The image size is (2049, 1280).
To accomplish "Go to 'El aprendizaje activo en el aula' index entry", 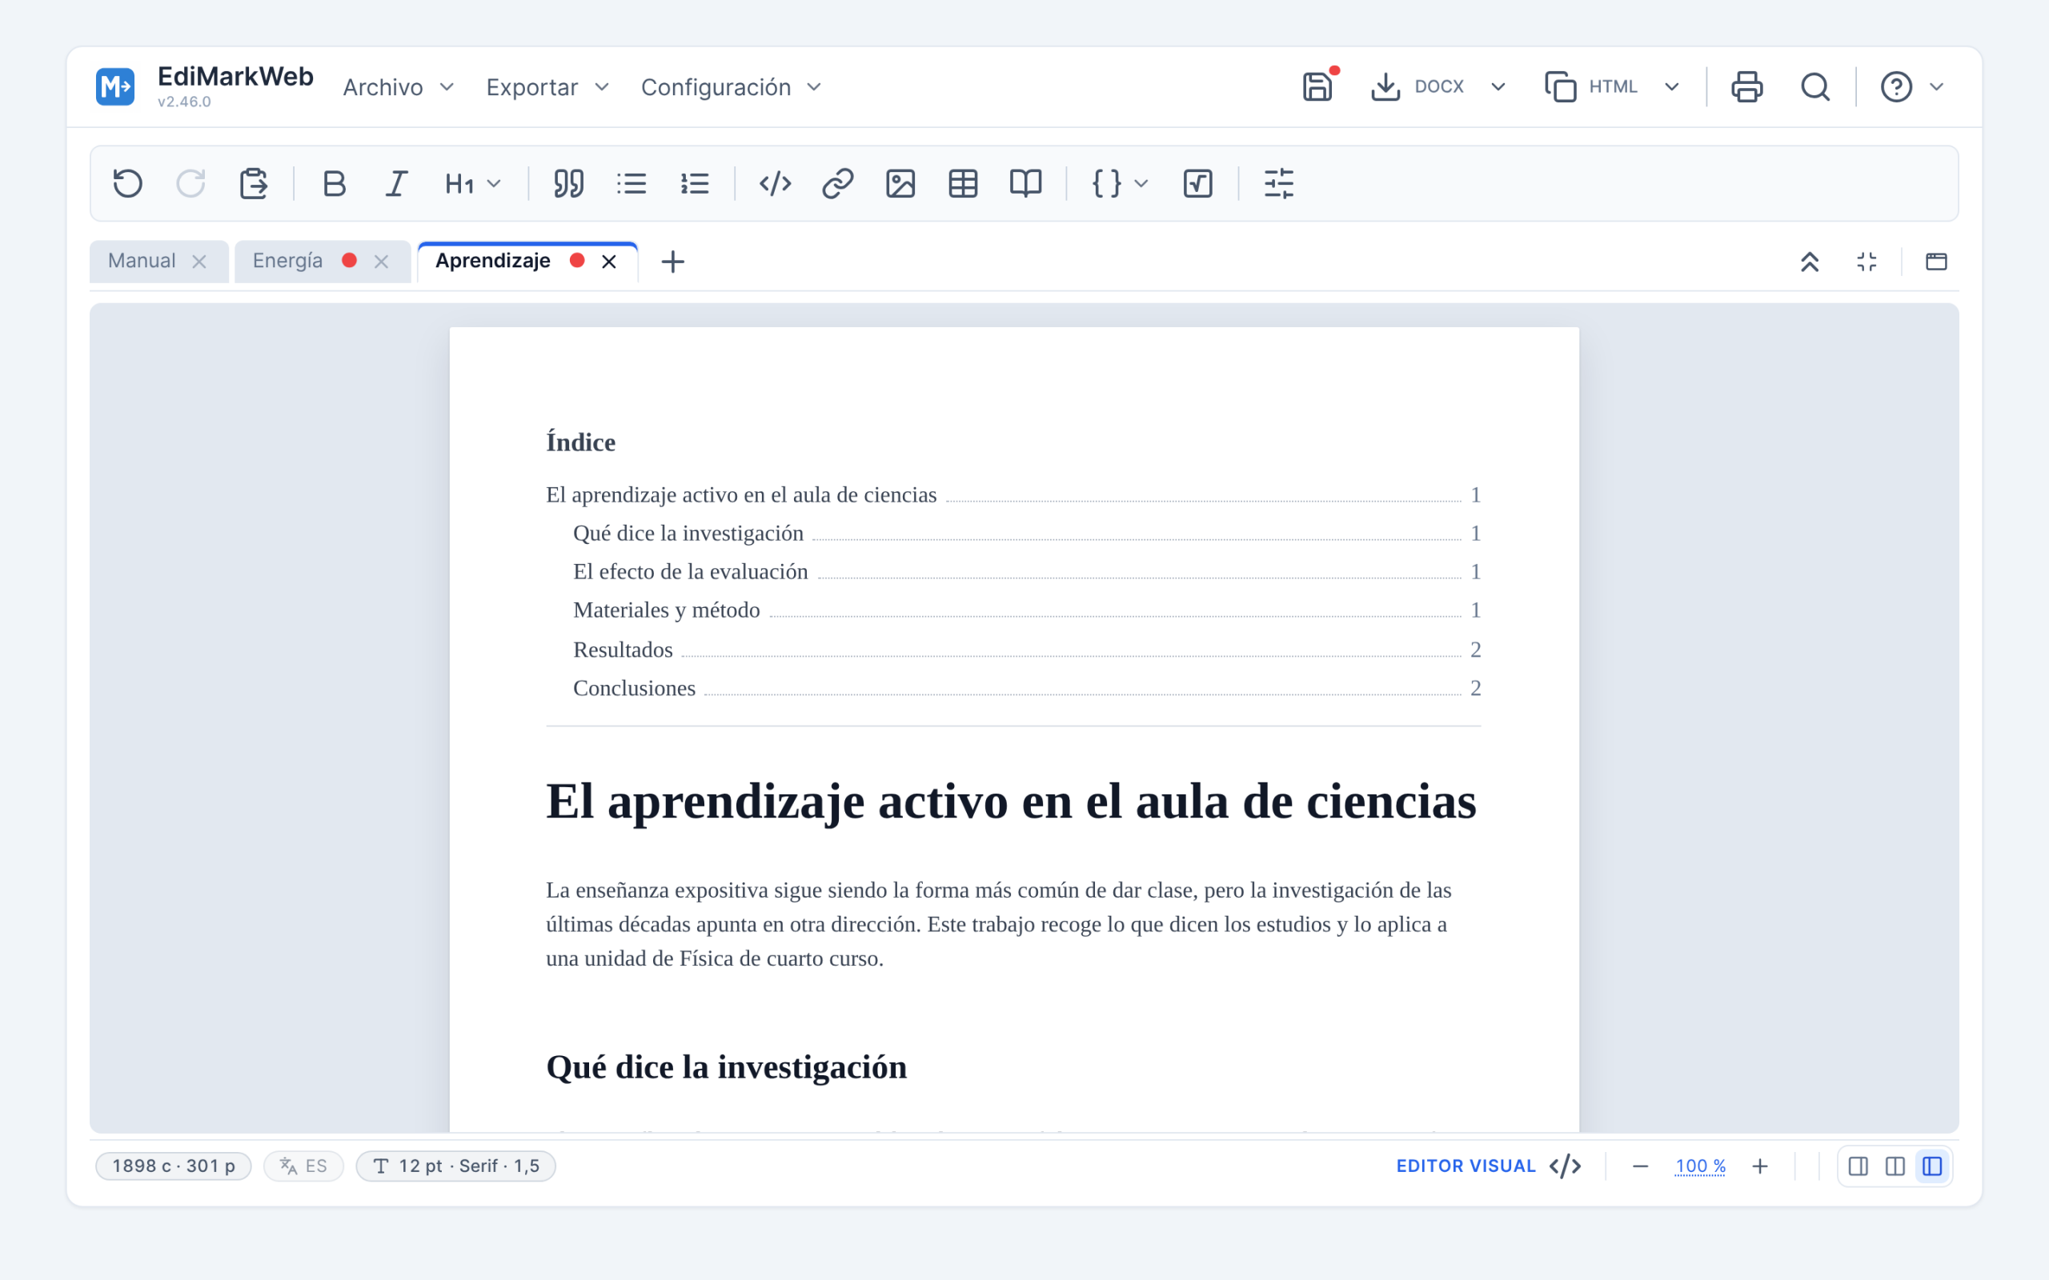I will [x=1012, y=494].
